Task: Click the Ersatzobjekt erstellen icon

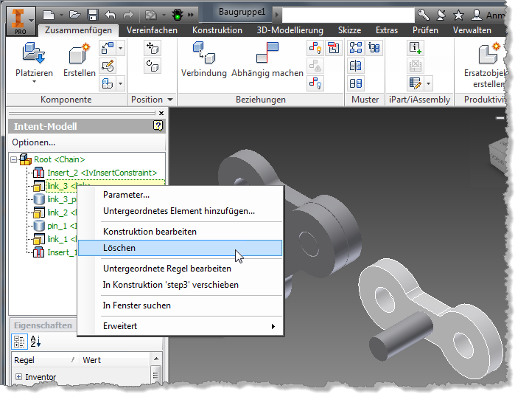Action: pos(488,53)
